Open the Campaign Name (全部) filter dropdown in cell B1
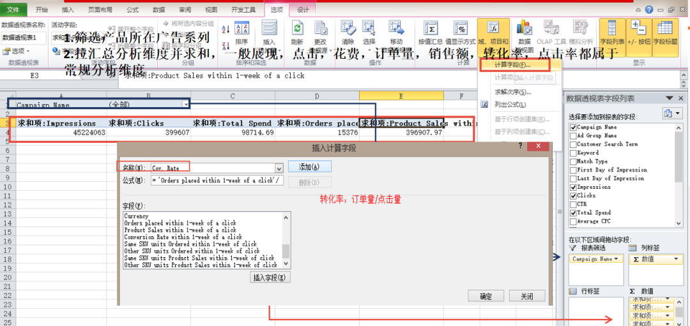 coord(186,105)
